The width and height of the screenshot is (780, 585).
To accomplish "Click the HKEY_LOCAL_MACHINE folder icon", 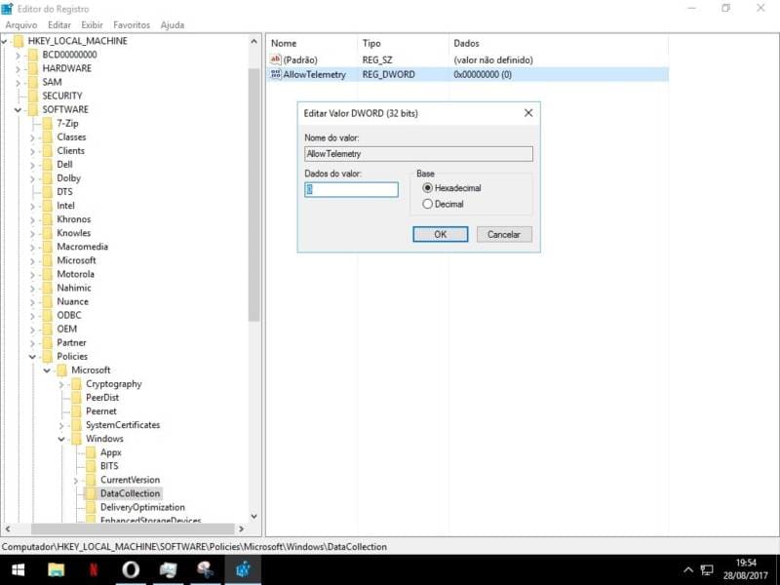I will click(19, 41).
